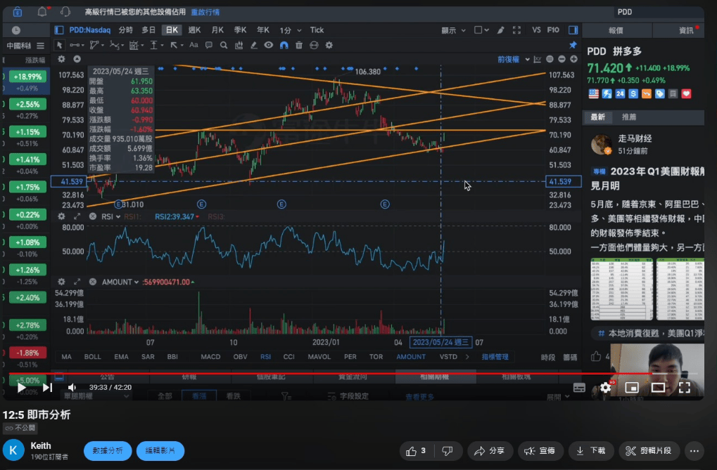Enable the BOLL indicator
717x470 pixels.
(x=92, y=357)
